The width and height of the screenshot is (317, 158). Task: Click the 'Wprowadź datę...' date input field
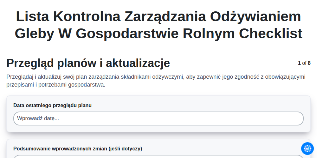click(158, 118)
